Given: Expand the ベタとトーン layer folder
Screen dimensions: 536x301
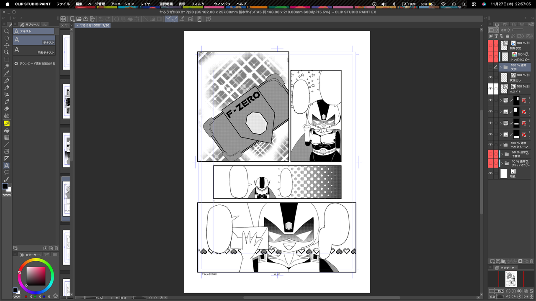Looking at the screenshot, I should click(x=501, y=145).
